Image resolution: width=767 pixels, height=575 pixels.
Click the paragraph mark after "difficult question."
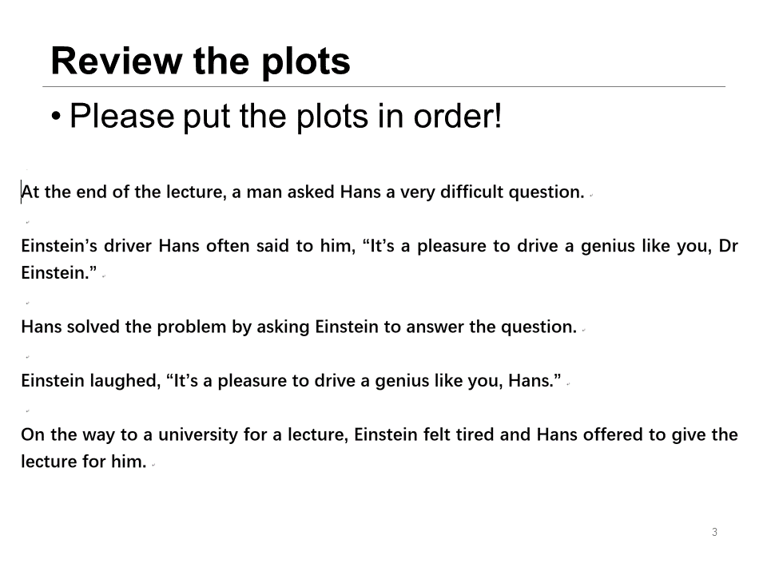pyautogui.click(x=591, y=194)
